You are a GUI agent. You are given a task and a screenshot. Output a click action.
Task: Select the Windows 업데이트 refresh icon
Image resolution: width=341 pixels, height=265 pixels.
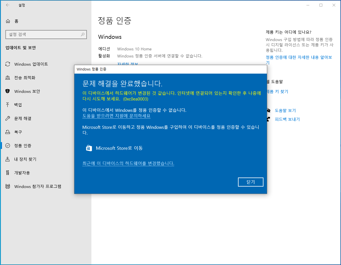[x=8, y=64]
